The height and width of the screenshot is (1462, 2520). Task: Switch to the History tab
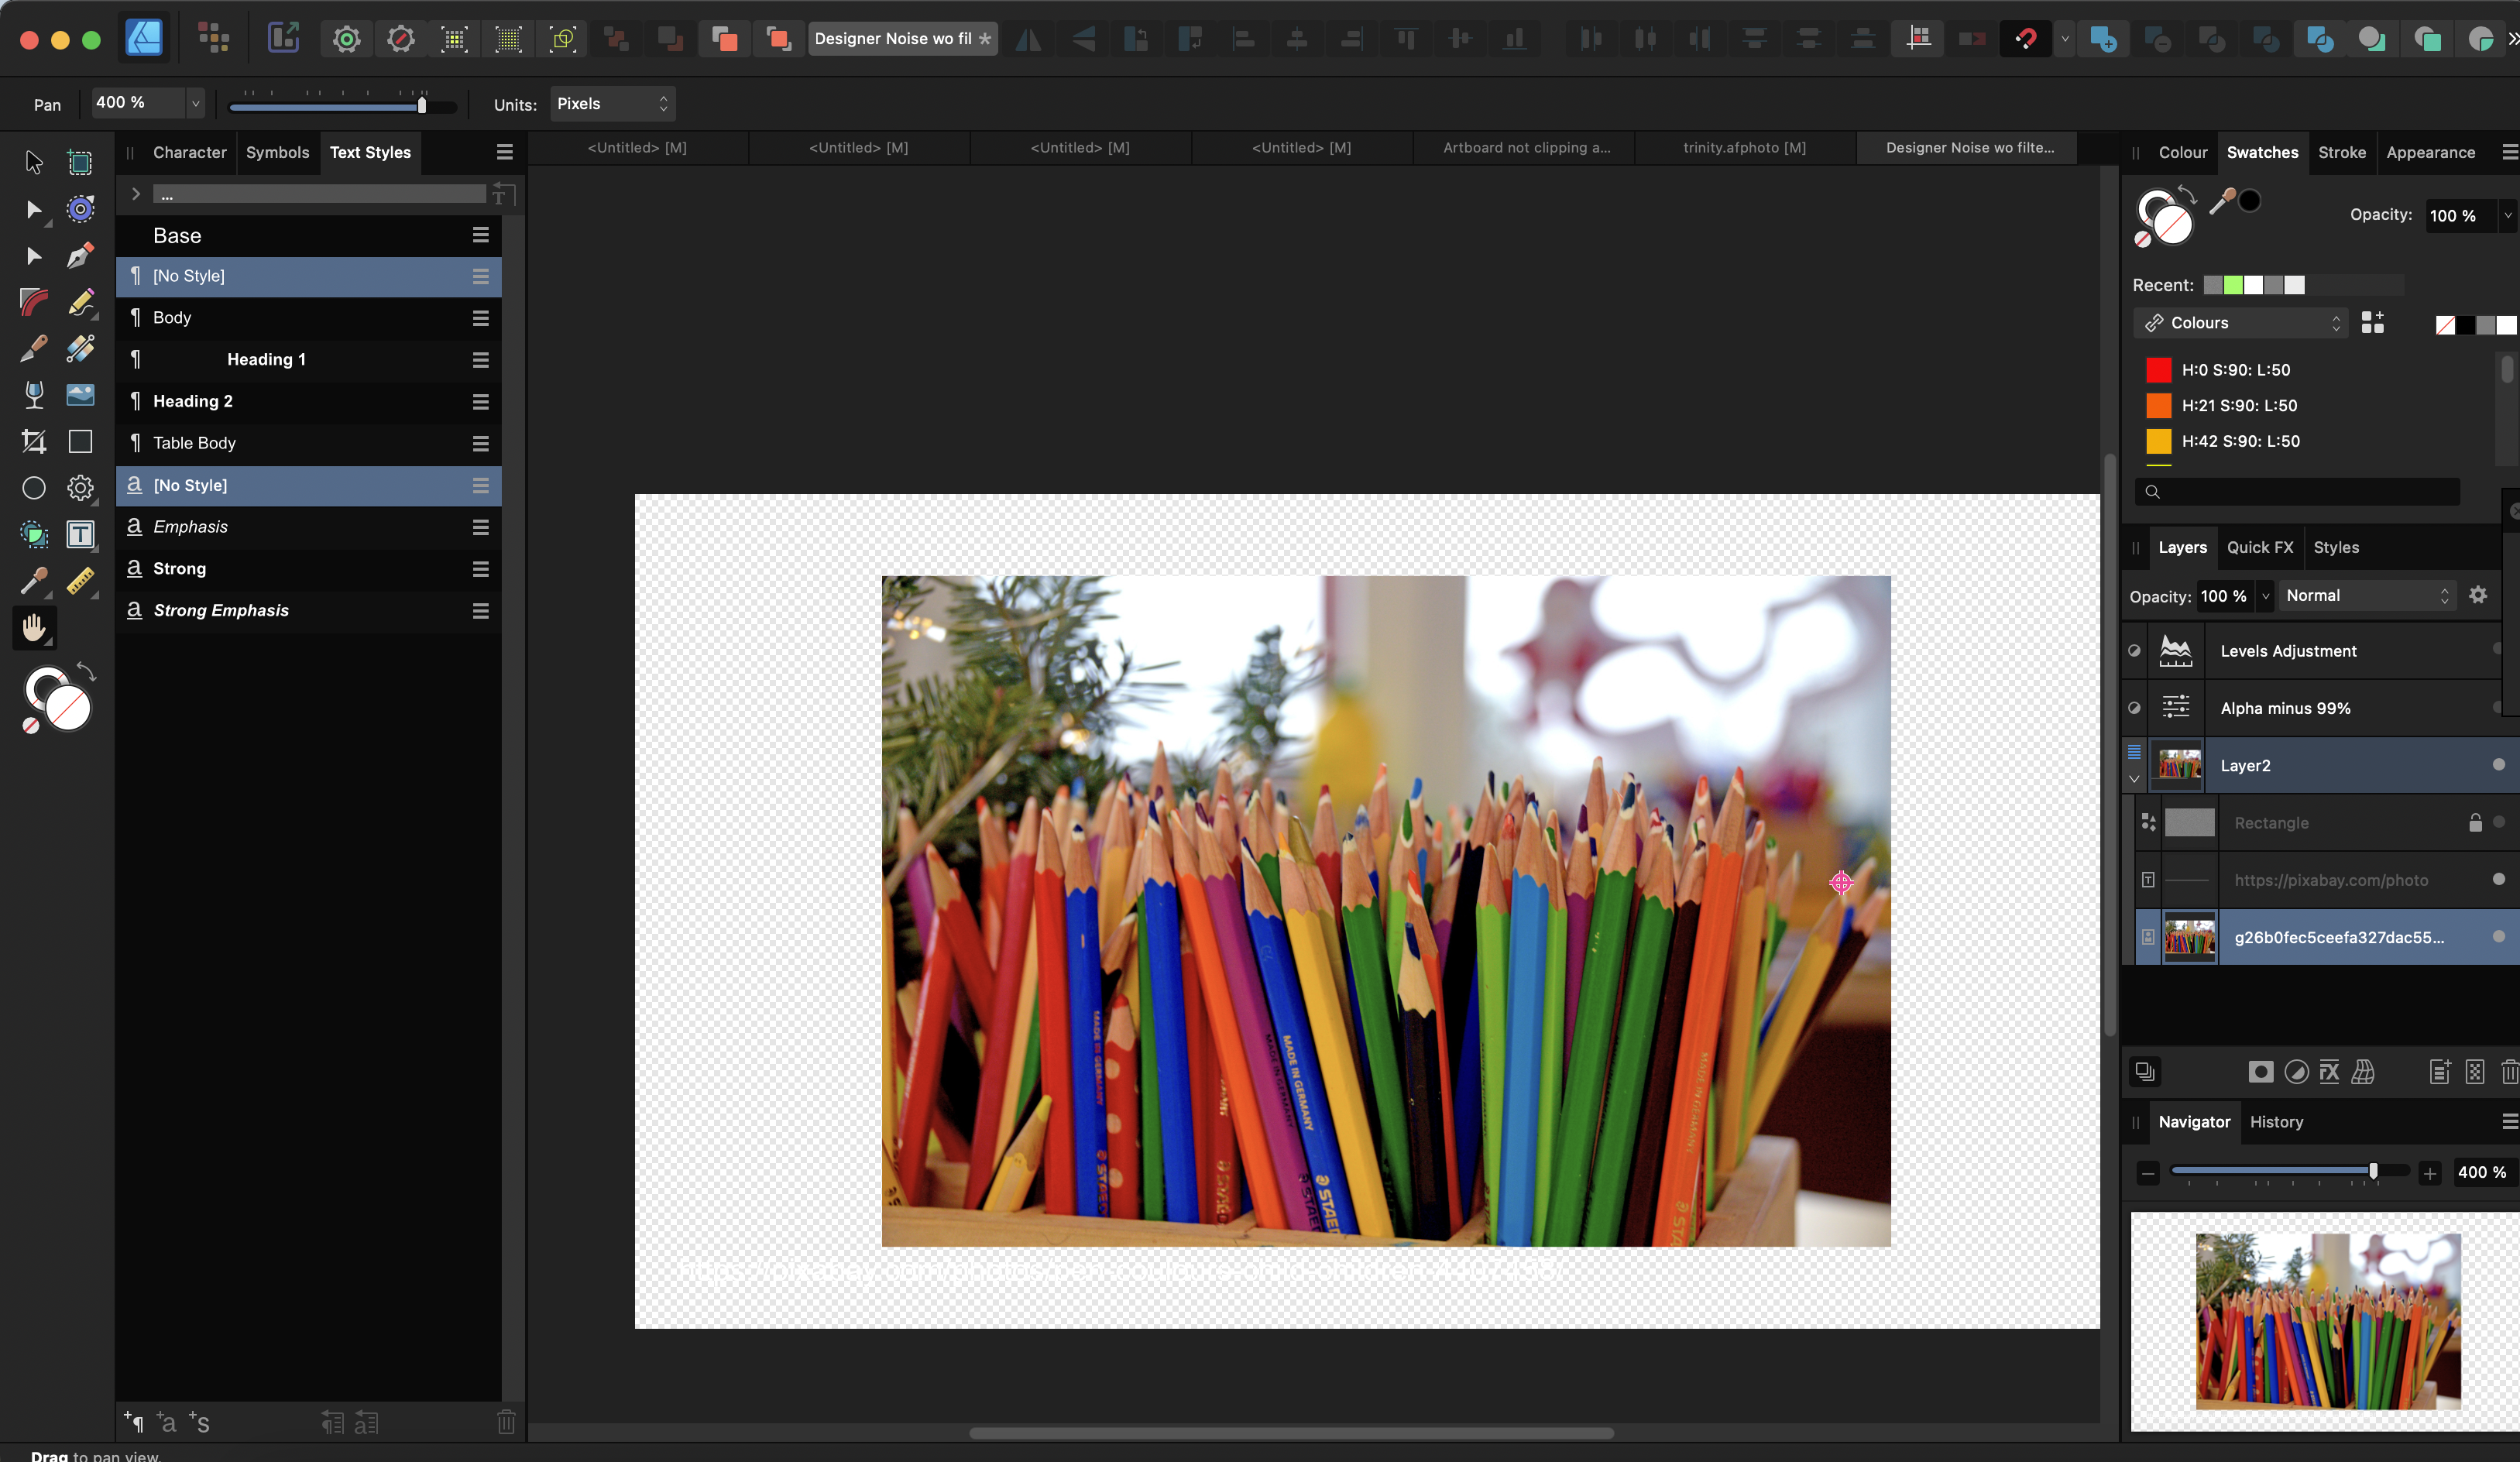2276,1122
